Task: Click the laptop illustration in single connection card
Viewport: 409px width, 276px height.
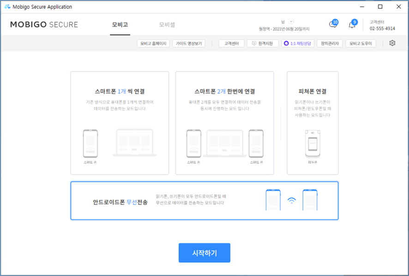Action: point(134,143)
